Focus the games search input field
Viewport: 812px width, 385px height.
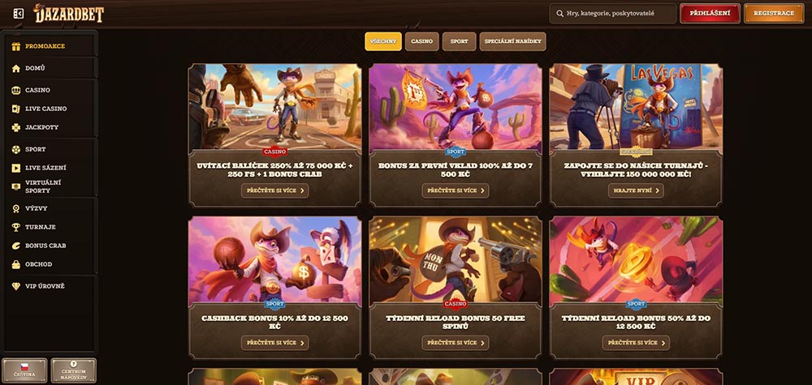613,14
